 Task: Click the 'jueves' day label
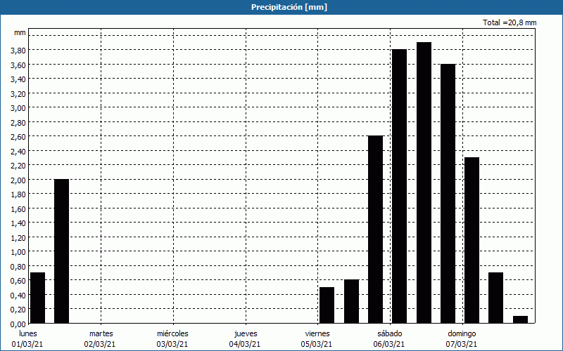(246, 333)
